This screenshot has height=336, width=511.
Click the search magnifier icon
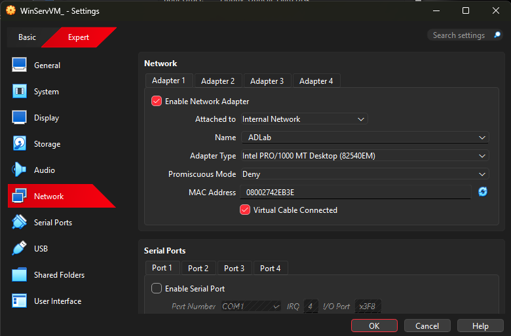(x=497, y=35)
